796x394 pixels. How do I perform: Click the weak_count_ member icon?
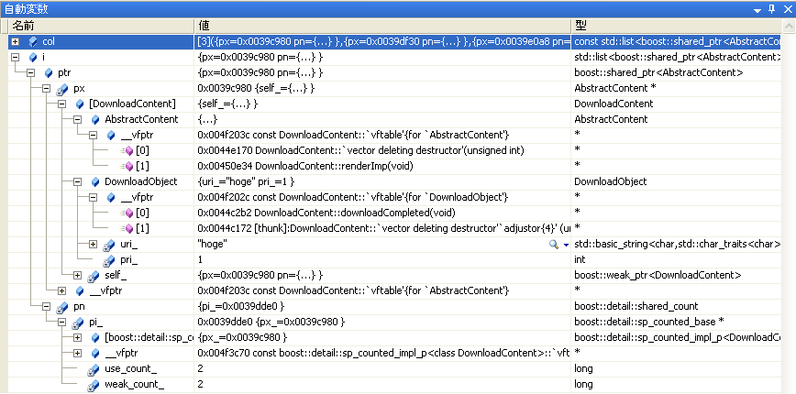(94, 385)
